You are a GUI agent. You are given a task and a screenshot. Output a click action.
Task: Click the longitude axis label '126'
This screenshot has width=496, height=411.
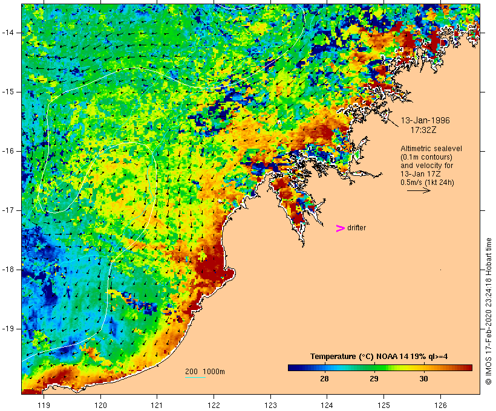click(x=440, y=405)
